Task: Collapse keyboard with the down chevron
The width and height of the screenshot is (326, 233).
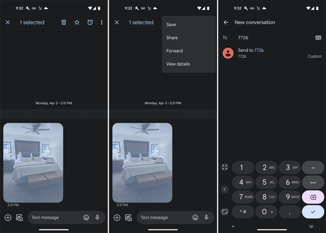Action: pos(233,226)
